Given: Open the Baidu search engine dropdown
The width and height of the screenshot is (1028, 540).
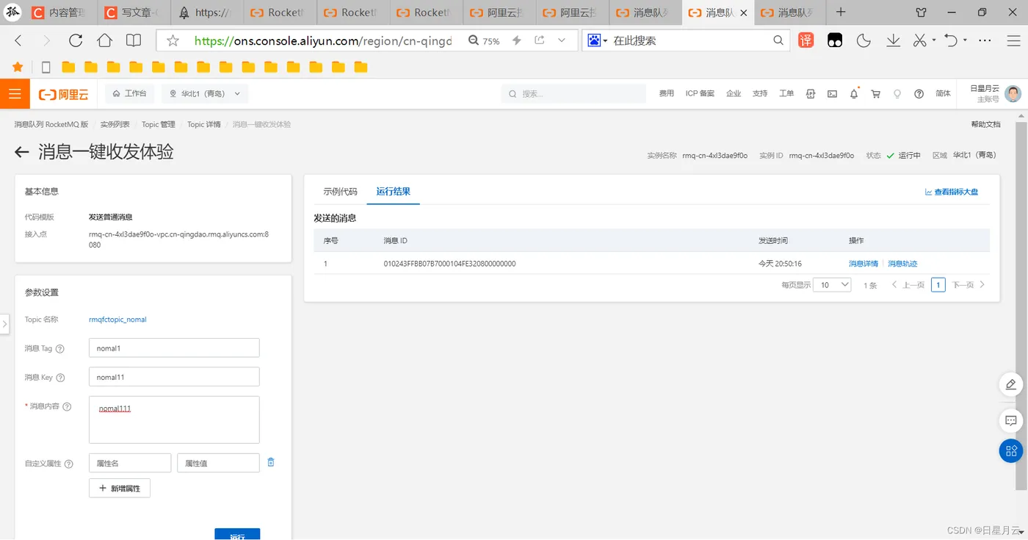Looking at the screenshot, I should point(598,40).
